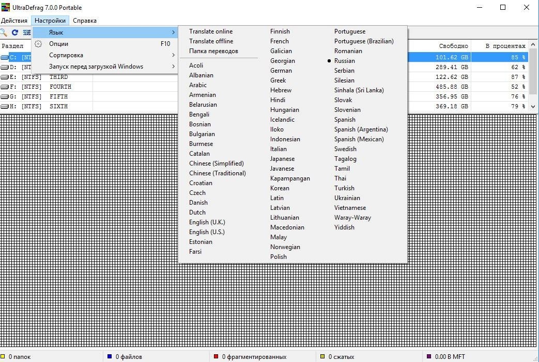
Task: Select the drive icon for D:
Action: (5, 67)
